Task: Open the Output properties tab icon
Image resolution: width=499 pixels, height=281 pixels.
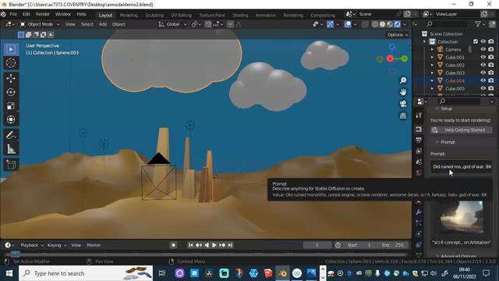Action: [x=419, y=140]
